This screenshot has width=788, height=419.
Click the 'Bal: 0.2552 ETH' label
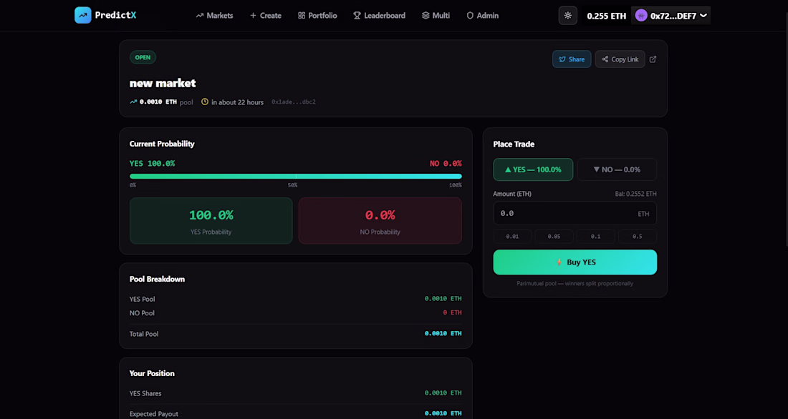coord(635,194)
